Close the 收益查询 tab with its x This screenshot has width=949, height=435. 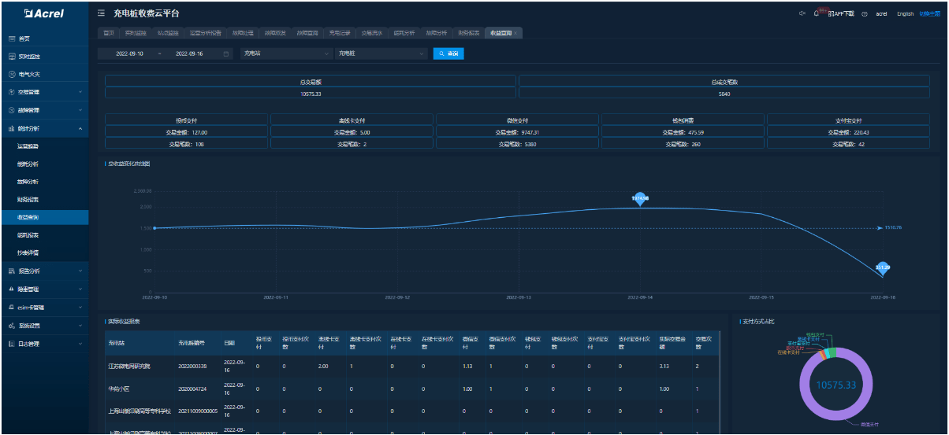[515, 33]
